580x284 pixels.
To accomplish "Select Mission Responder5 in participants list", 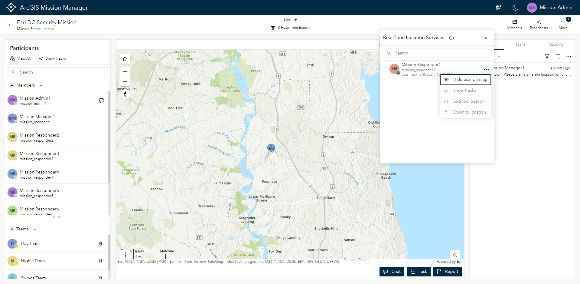I will [x=57, y=193].
